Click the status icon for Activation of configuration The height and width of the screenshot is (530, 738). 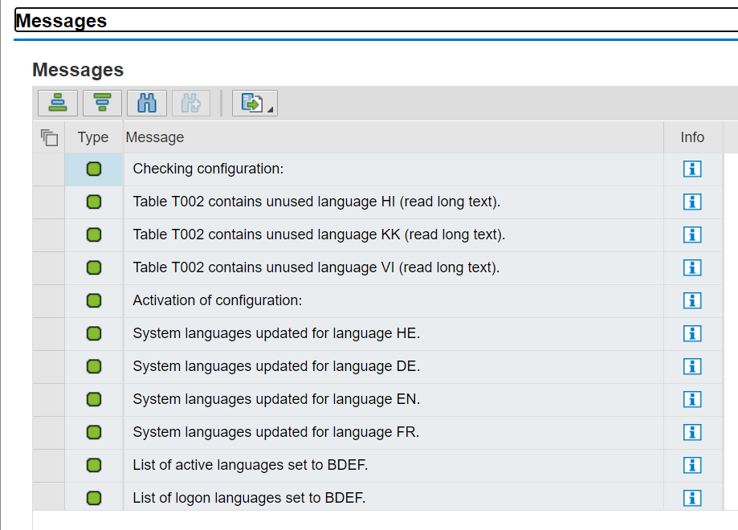coord(92,300)
